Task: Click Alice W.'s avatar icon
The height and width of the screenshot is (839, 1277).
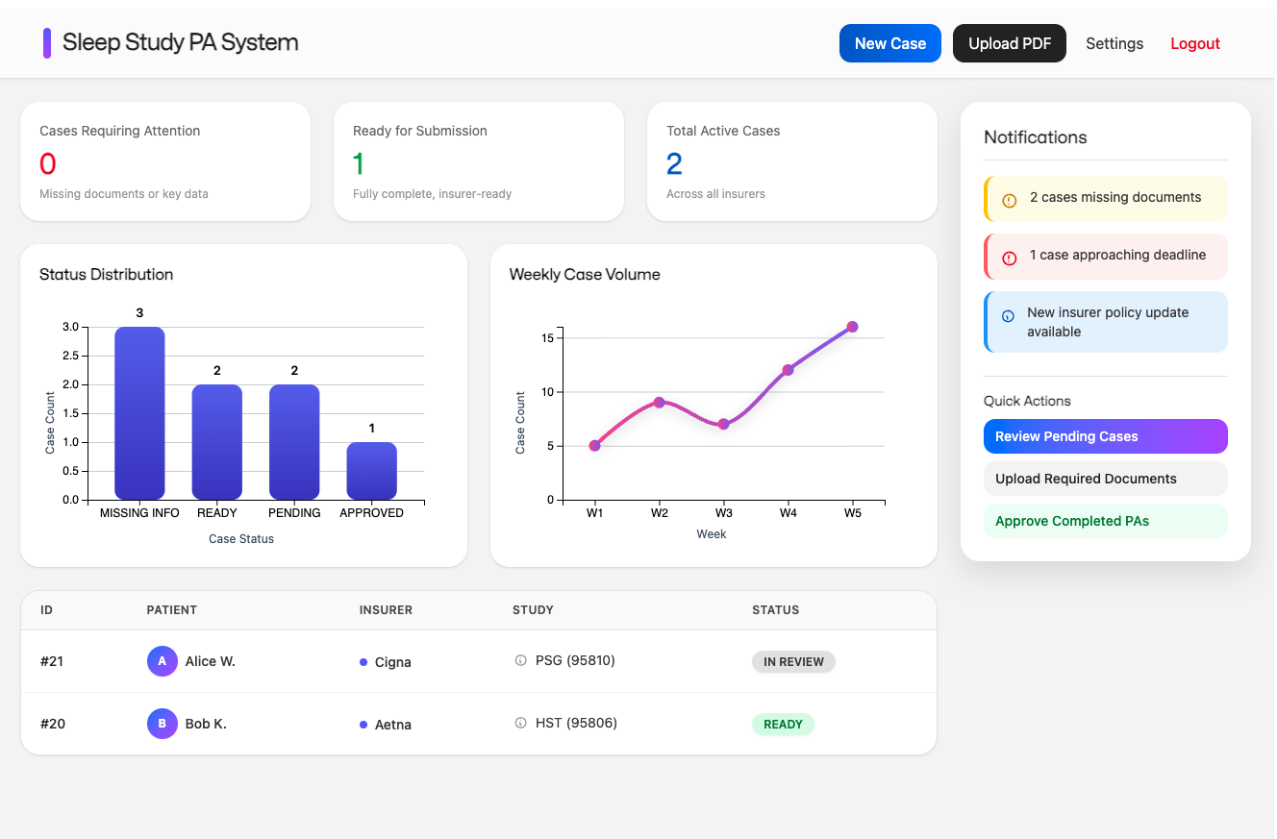Action: (x=162, y=661)
